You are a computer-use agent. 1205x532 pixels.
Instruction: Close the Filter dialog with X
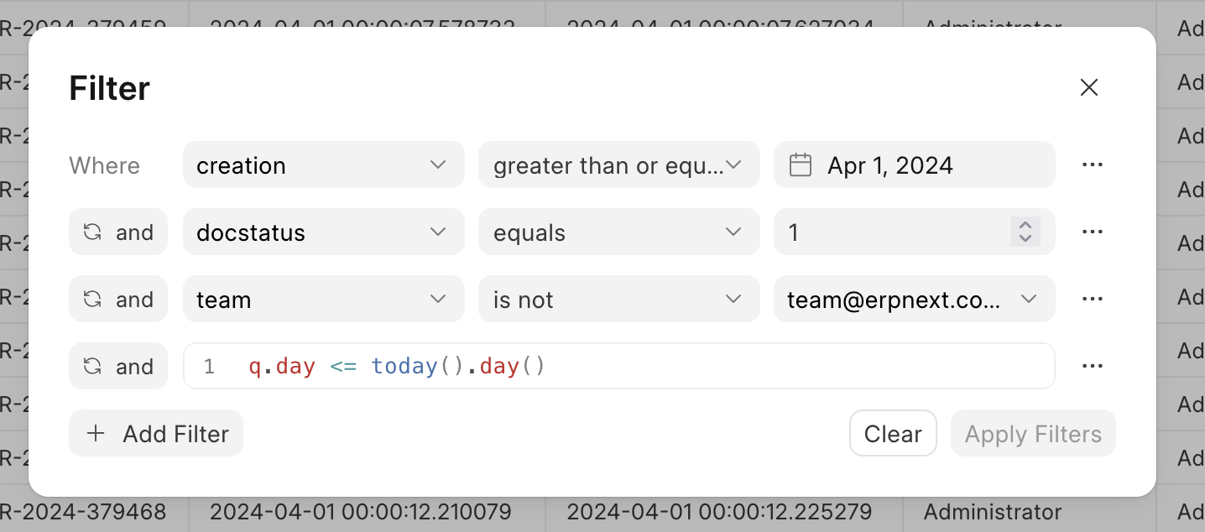1088,87
